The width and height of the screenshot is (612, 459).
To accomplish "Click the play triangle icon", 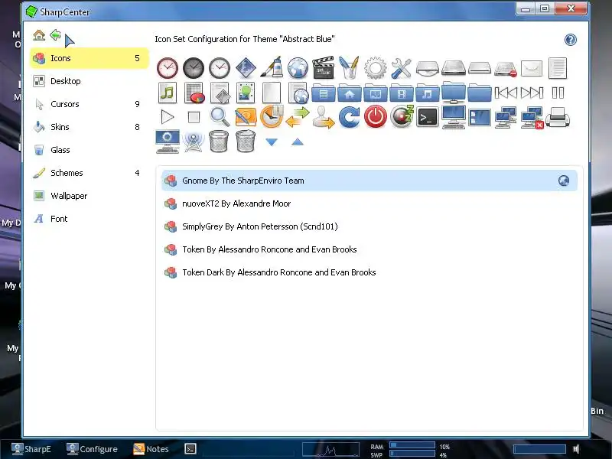I will point(168,117).
